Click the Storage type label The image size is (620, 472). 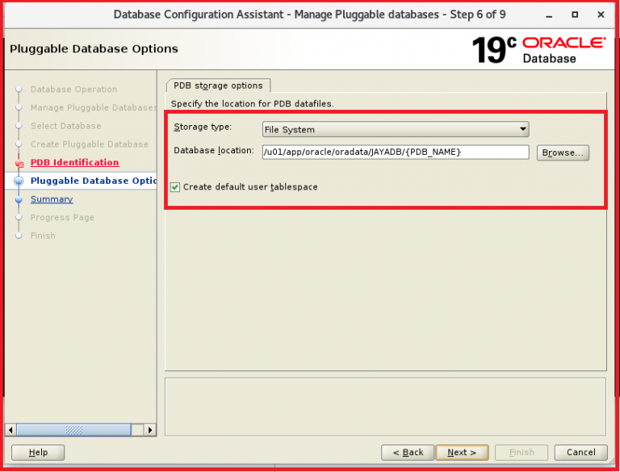(203, 127)
